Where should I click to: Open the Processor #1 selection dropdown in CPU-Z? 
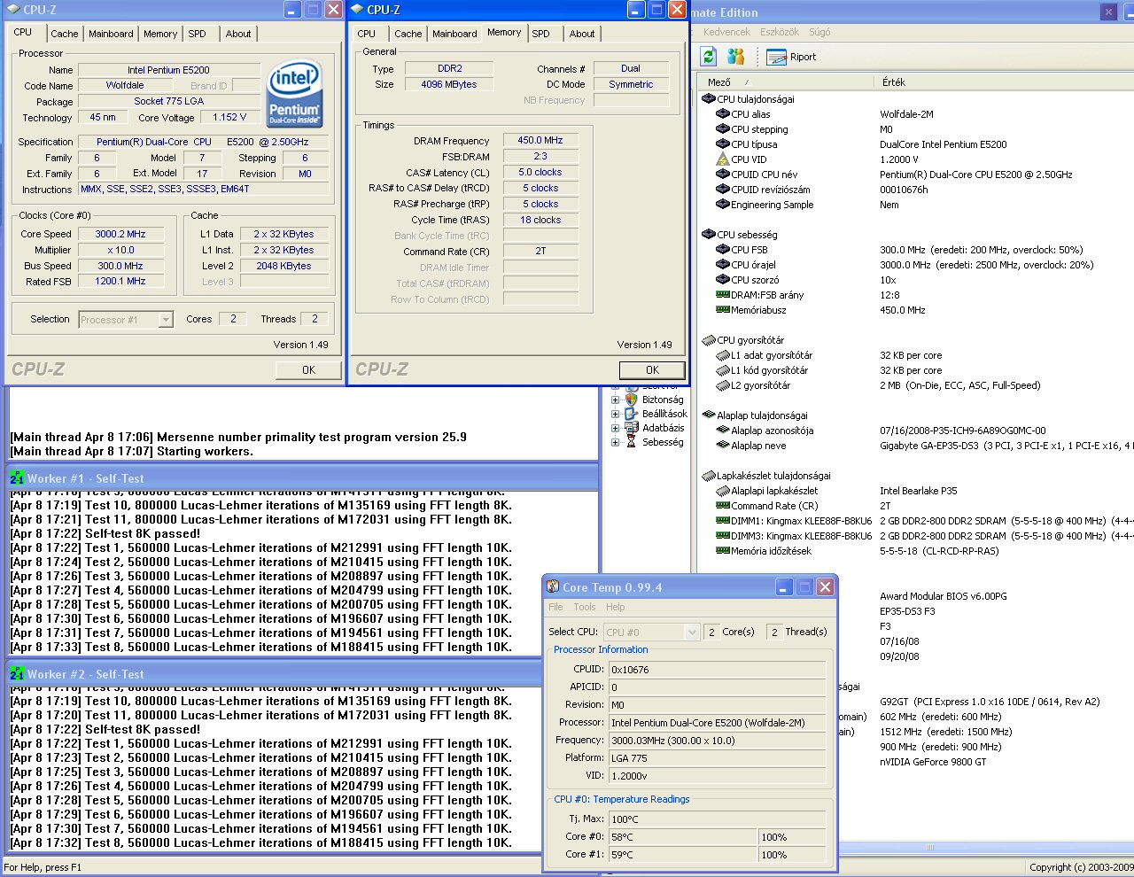coord(166,320)
